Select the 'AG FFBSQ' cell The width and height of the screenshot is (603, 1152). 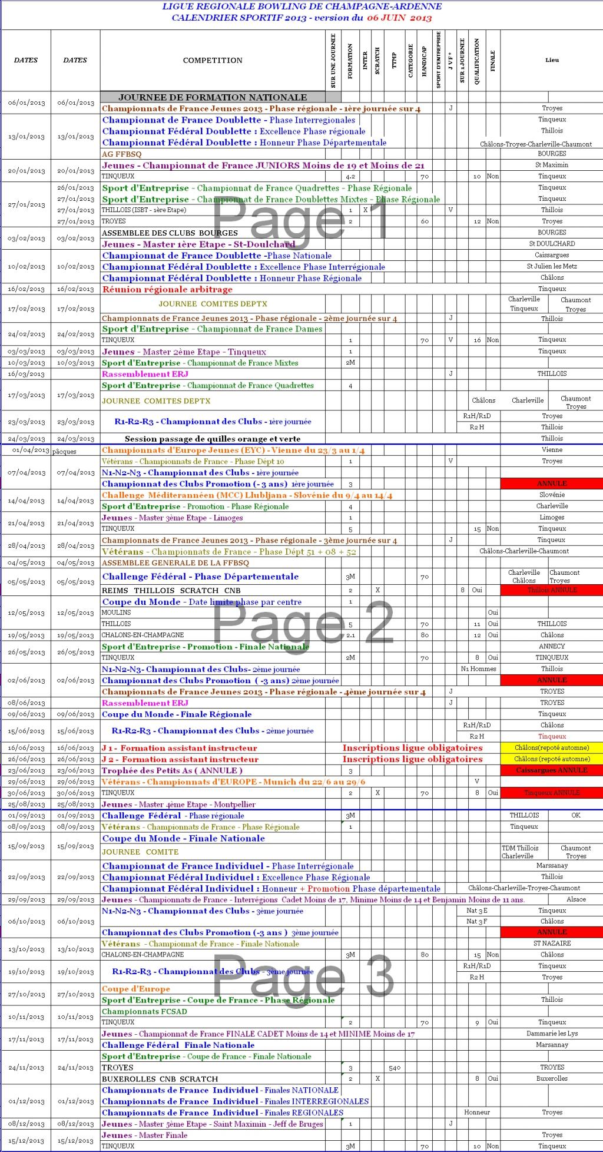(122, 154)
